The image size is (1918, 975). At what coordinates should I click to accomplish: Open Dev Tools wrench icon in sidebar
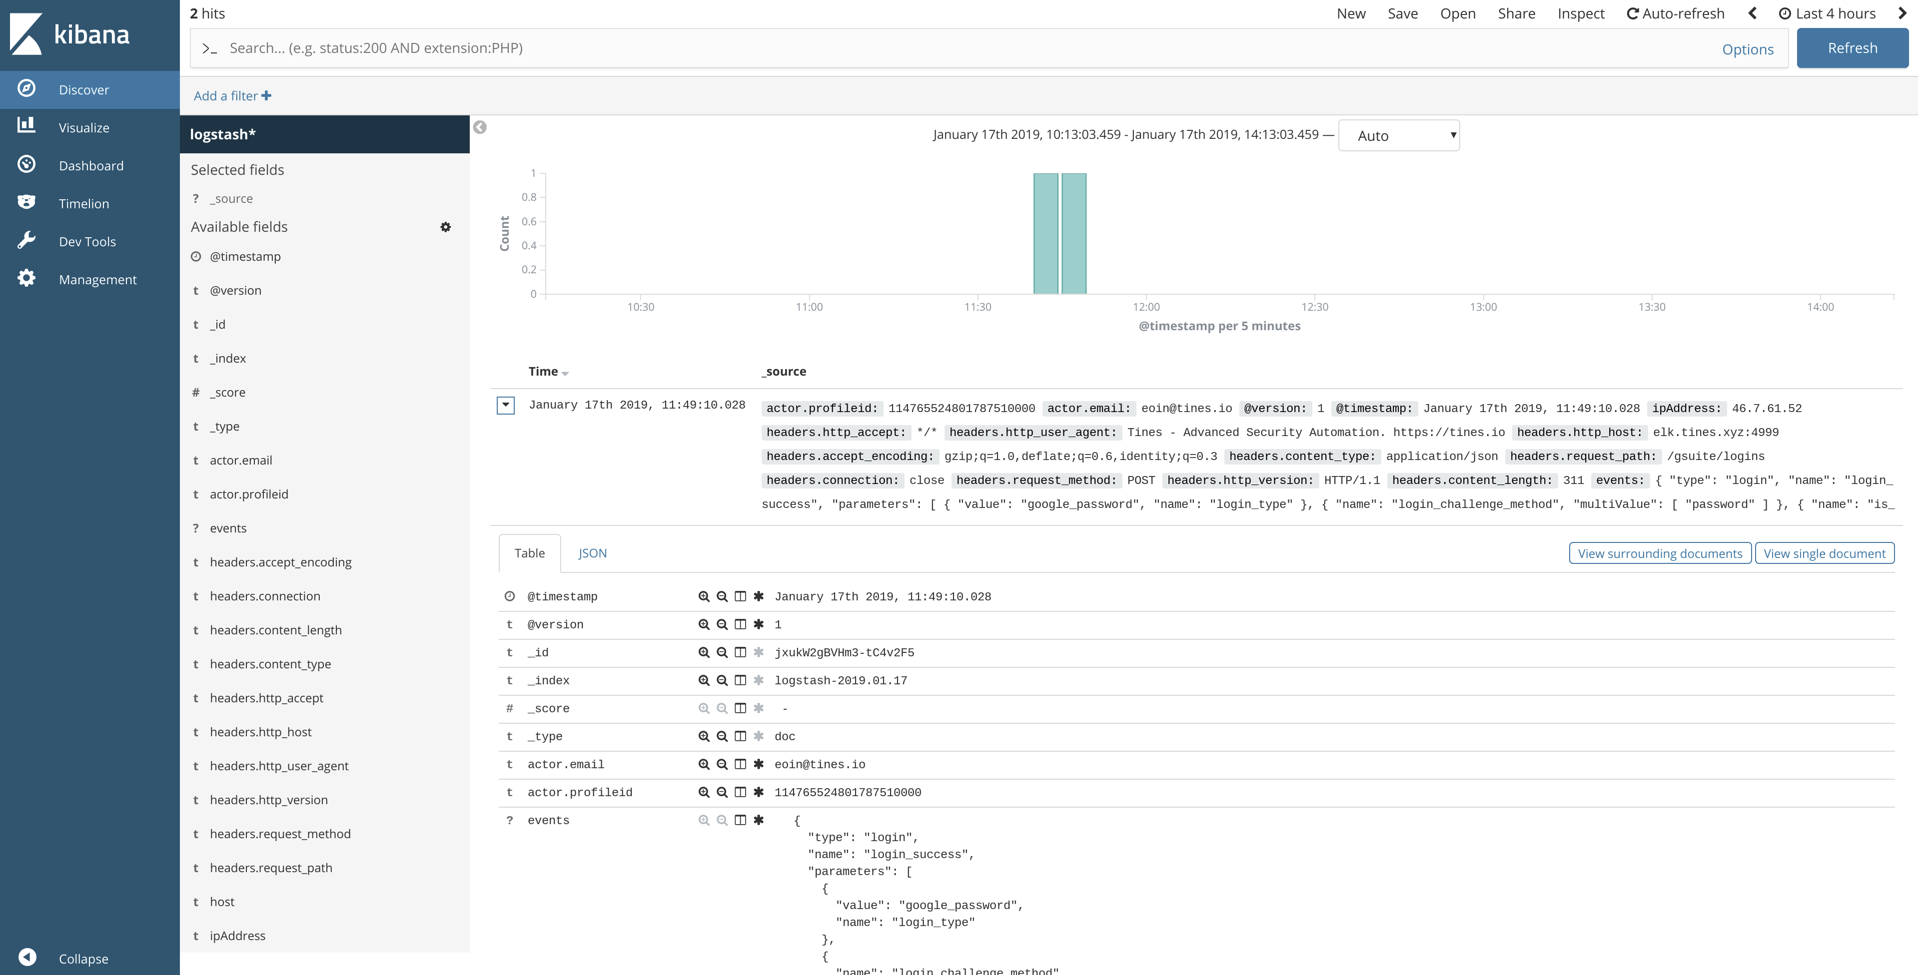pos(26,240)
